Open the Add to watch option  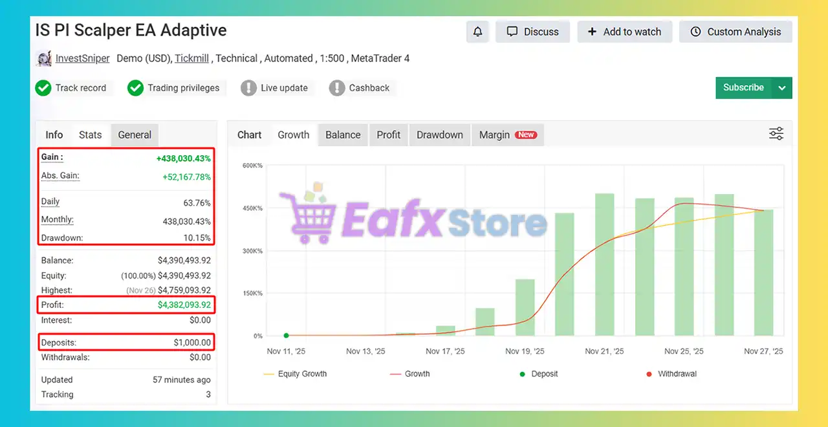(x=624, y=32)
